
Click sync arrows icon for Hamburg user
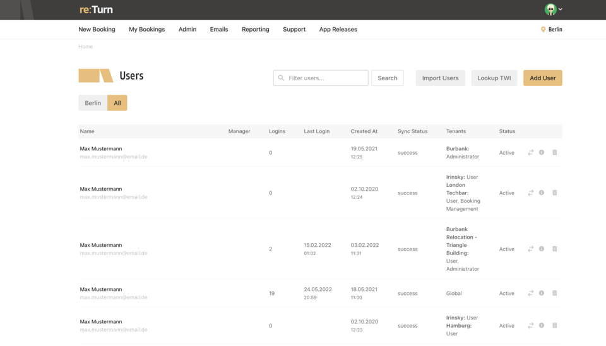click(x=530, y=326)
